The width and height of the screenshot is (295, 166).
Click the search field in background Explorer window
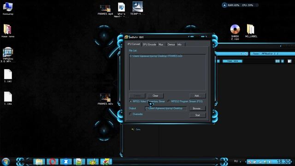(272, 53)
